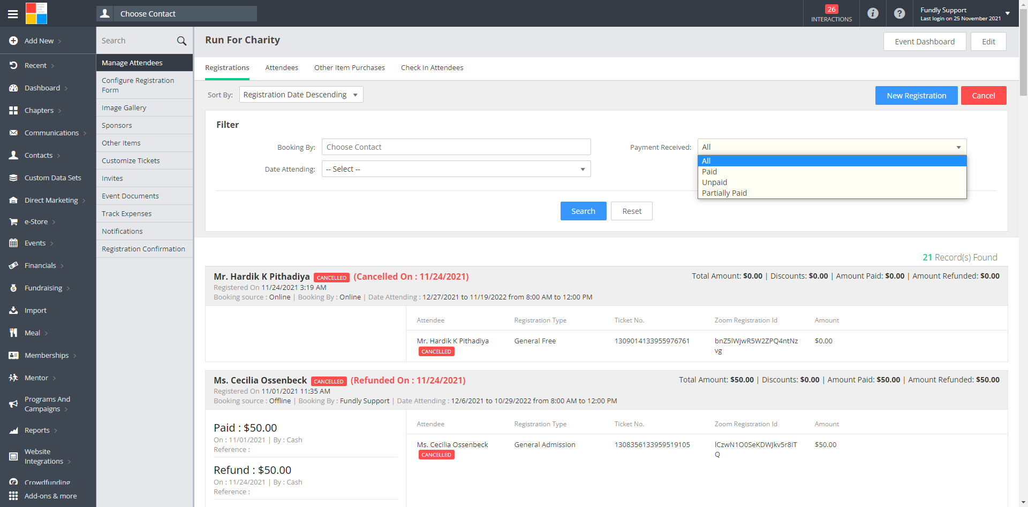1028x507 pixels.
Task: Open the Sort By dropdown
Action: 301,95
